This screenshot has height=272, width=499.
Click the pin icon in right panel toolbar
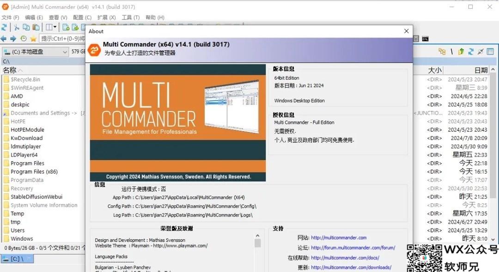point(481,52)
